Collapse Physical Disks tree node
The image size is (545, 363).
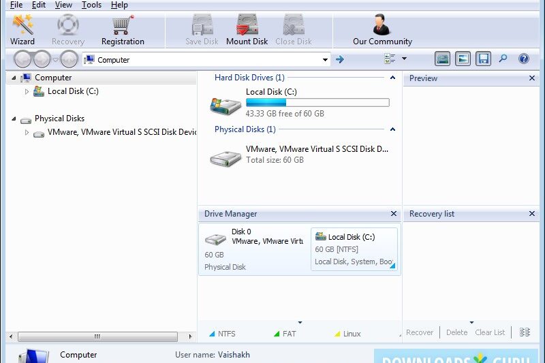point(14,119)
